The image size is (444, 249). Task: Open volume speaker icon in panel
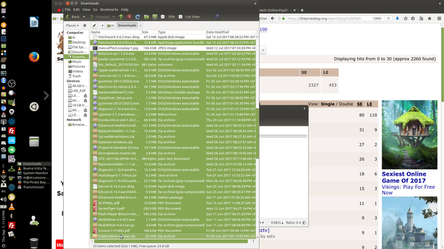click(x=3, y=199)
